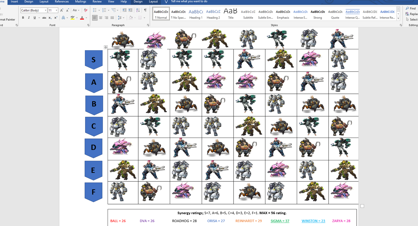Screen dimensions: 418x226
Task: Open Styles pane launcher
Action: click(401, 25)
